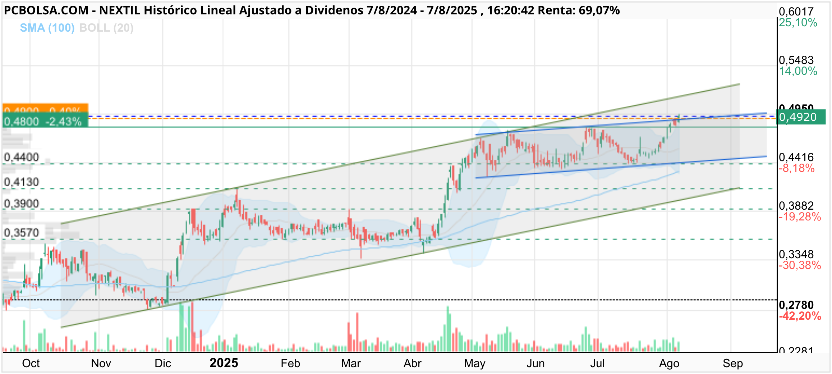Click the 2025 year label
832x374 pixels.
pyautogui.click(x=224, y=363)
